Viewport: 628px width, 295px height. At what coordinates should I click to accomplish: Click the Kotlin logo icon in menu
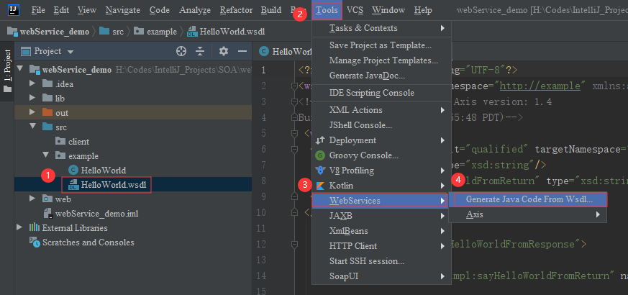click(x=320, y=186)
